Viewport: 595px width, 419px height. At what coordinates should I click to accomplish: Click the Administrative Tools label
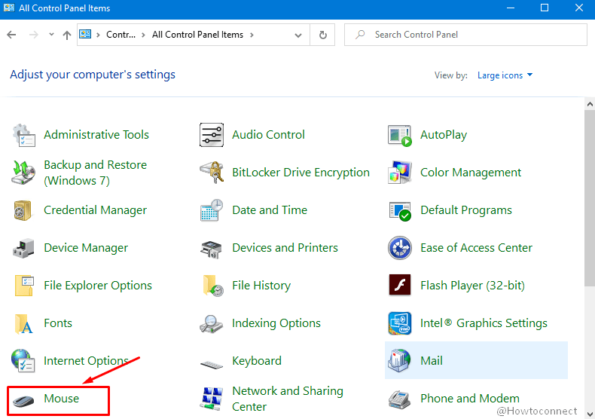coord(96,135)
